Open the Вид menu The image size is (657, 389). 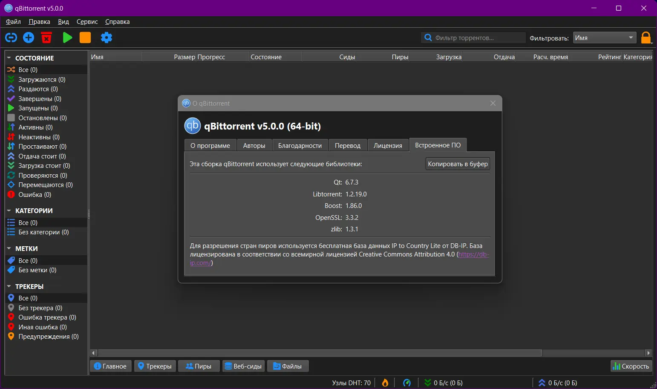click(63, 22)
